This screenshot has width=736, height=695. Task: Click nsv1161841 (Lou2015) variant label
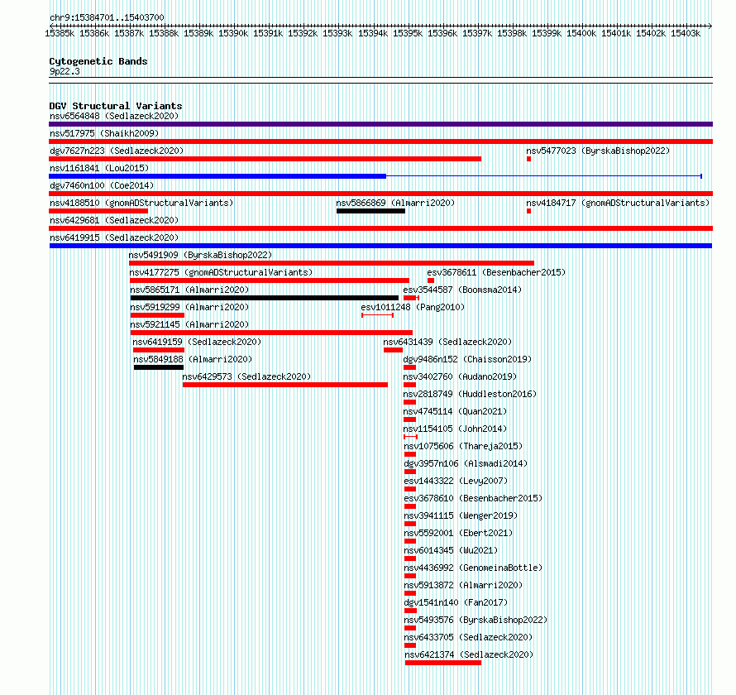99,168
